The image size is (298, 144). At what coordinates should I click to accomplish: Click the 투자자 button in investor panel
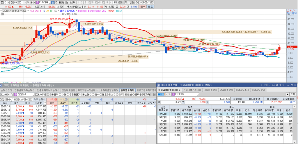[146, 94]
